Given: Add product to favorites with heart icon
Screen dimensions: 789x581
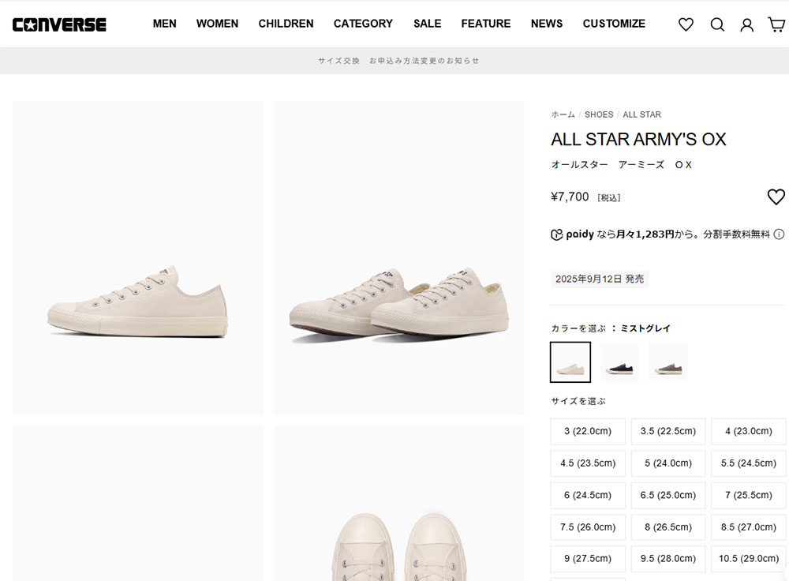Looking at the screenshot, I should [776, 197].
